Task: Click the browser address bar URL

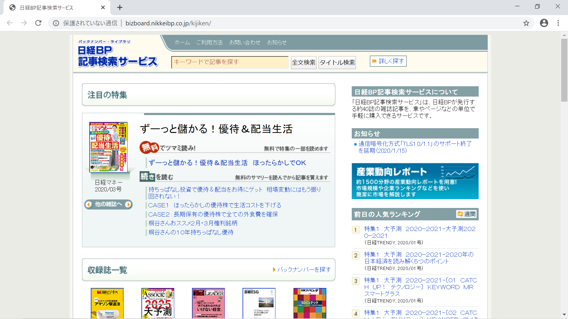Action: [x=168, y=23]
